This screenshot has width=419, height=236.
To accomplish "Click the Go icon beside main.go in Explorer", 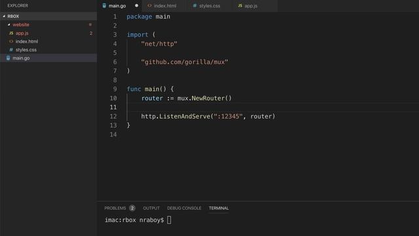I will pyautogui.click(x=9, y=58).
